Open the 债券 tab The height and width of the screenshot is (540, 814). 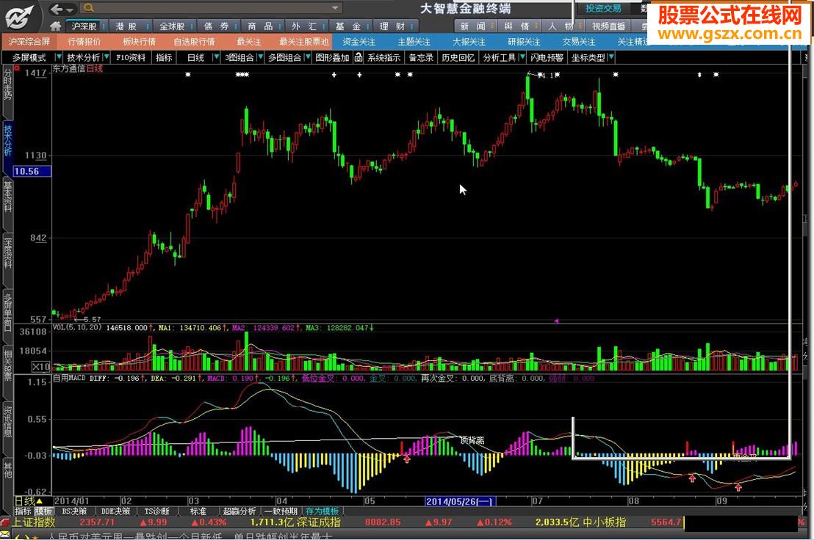(217, 26)
